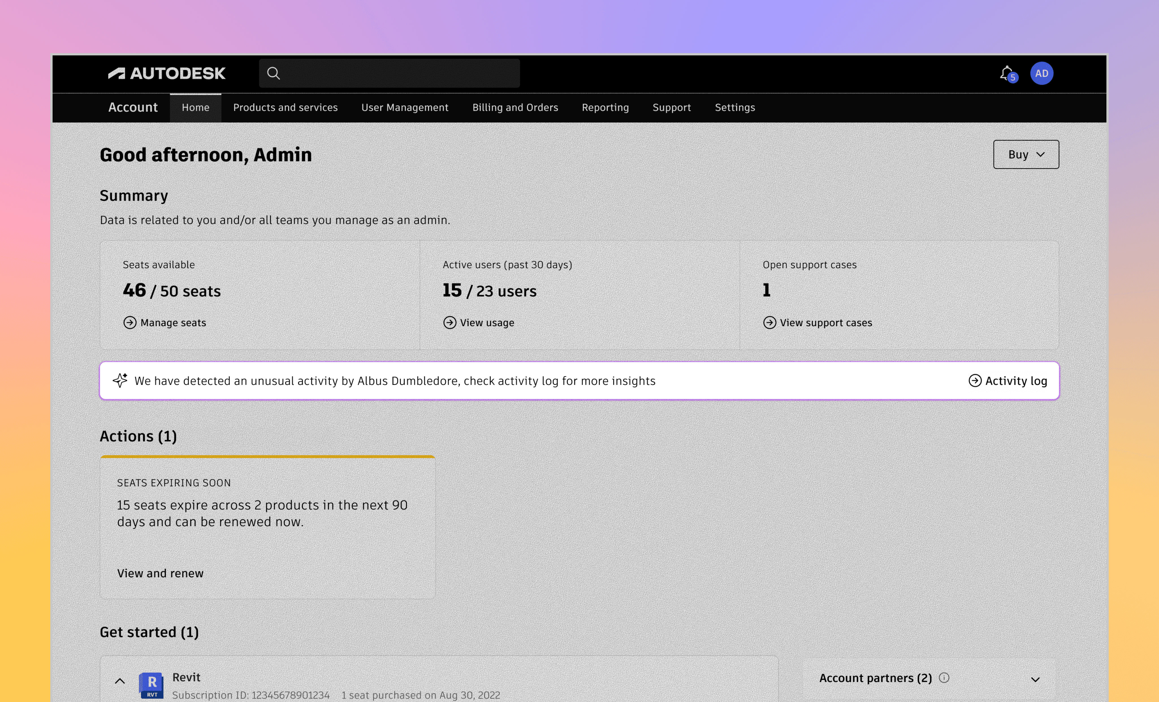Expand the Account partners panel
This screenshot has width=1159, height=702.
1035,679
